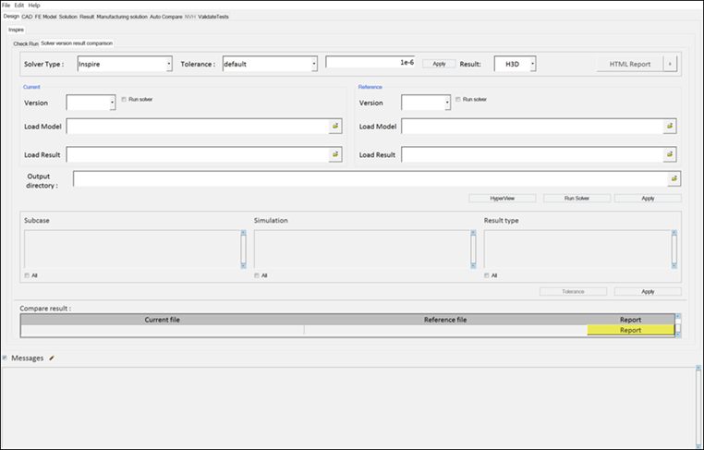Click the small arrow button beside HTML Report
704x450 pixels.
click(x=670, y=64)
